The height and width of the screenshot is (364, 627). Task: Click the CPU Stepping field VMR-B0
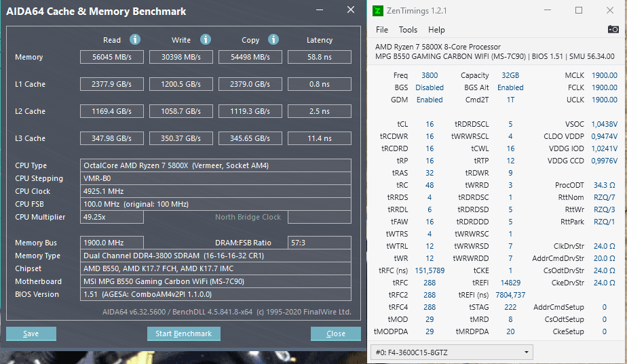[x=216, y=178]
